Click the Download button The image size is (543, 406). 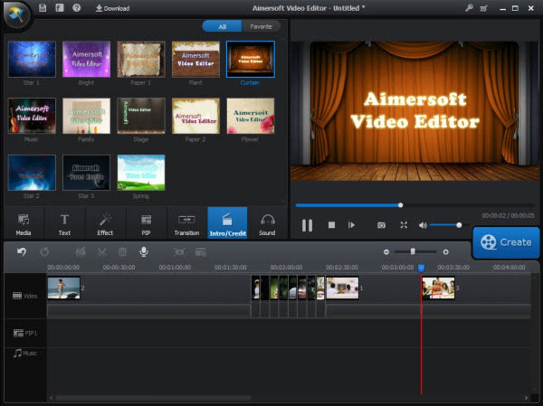tap(112, 9)
